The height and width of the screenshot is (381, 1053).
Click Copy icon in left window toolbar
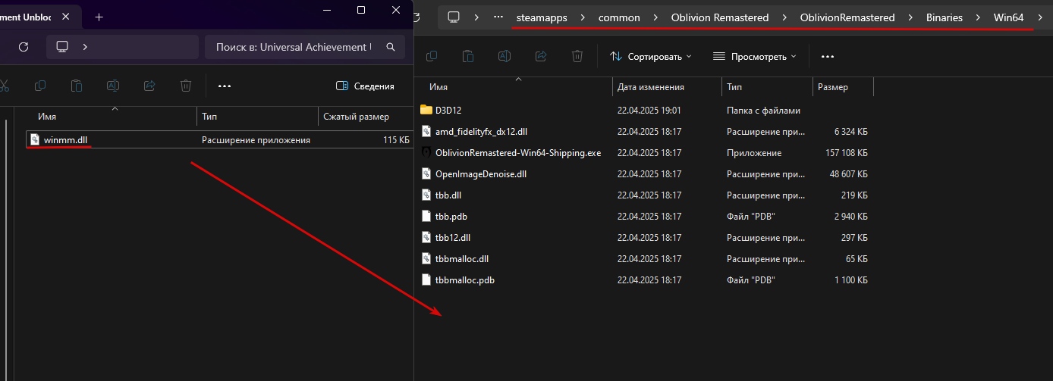point(41,86)
